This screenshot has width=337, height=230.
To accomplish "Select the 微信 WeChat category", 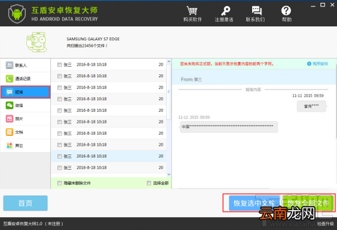I will [x=25, y=105].
